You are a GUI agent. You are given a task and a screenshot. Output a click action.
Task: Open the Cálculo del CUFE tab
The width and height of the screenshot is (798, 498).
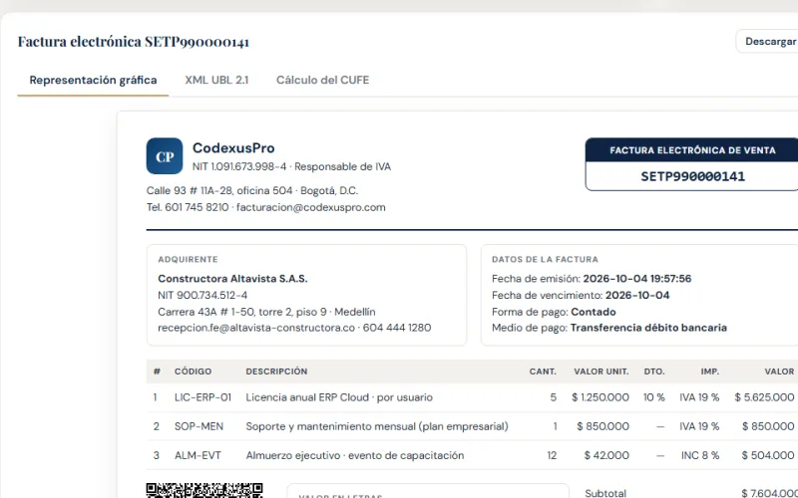click(x=322, y=80)
